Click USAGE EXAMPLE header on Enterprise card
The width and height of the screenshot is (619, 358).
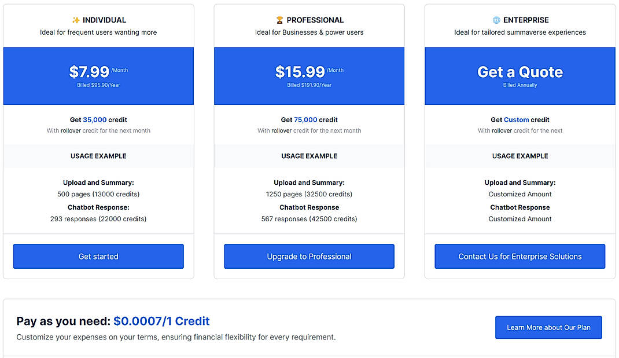click(519, 156)
